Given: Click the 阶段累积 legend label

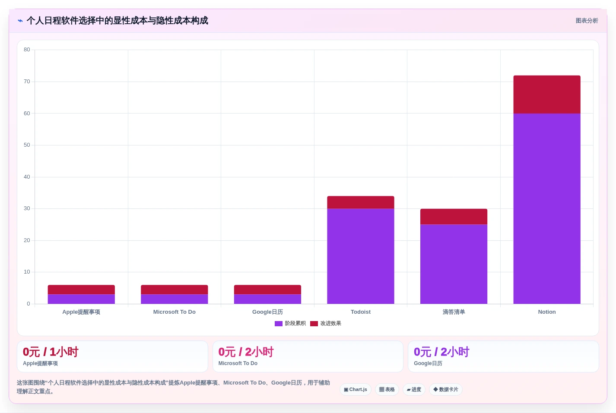Looking at the screenshot, I should pyautogui.click(x=295, y=324).
